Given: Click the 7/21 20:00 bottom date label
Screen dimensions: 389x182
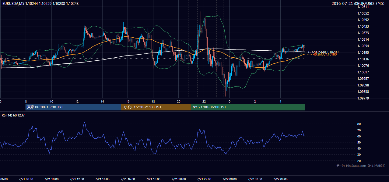Looking at the screenshot, I should [179, 179].
